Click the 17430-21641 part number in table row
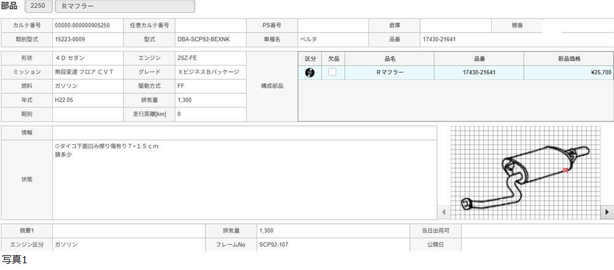 tap(479, 72)
